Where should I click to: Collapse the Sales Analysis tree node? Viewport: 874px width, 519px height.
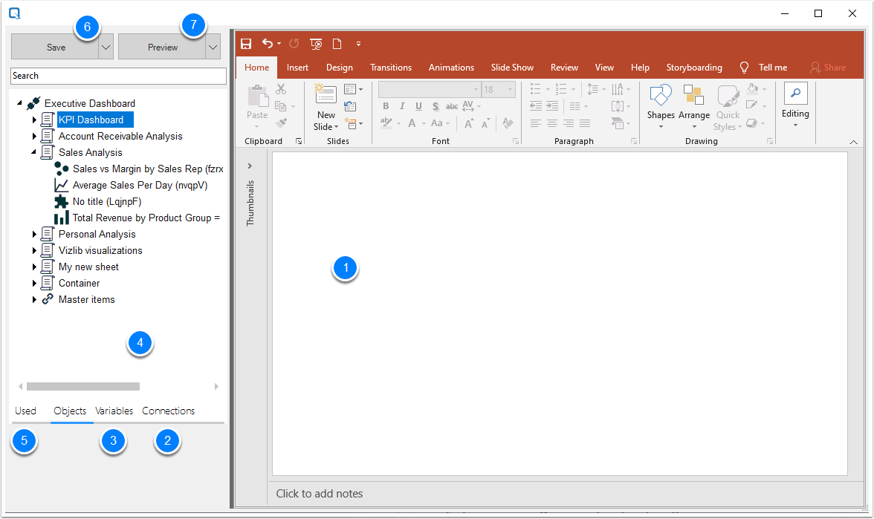coord(33,152)
